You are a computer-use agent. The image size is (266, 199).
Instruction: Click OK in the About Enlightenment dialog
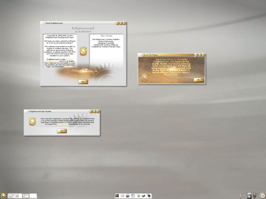point(83,82)
